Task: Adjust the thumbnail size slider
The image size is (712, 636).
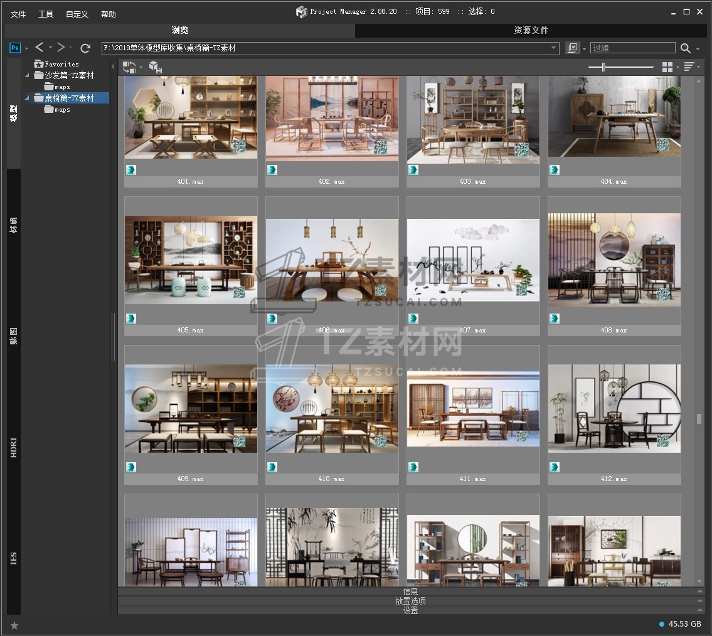Action: click(x=603, y=67)
